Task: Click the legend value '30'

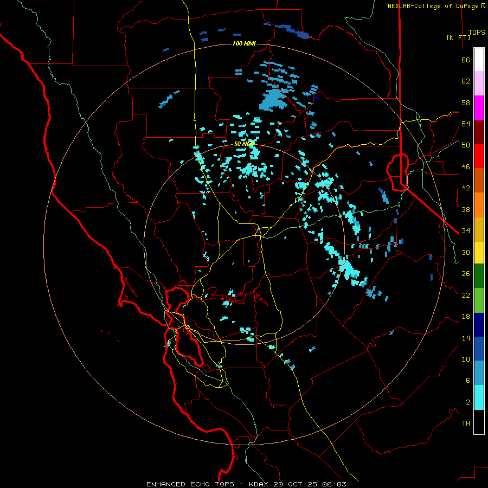Action: point(466,252)
